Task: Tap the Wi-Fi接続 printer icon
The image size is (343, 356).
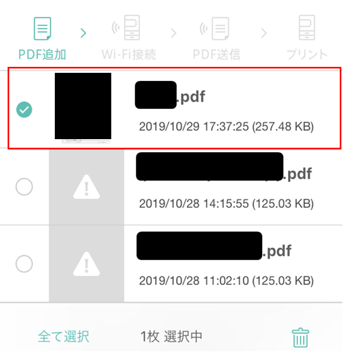Action: point(126,28)
